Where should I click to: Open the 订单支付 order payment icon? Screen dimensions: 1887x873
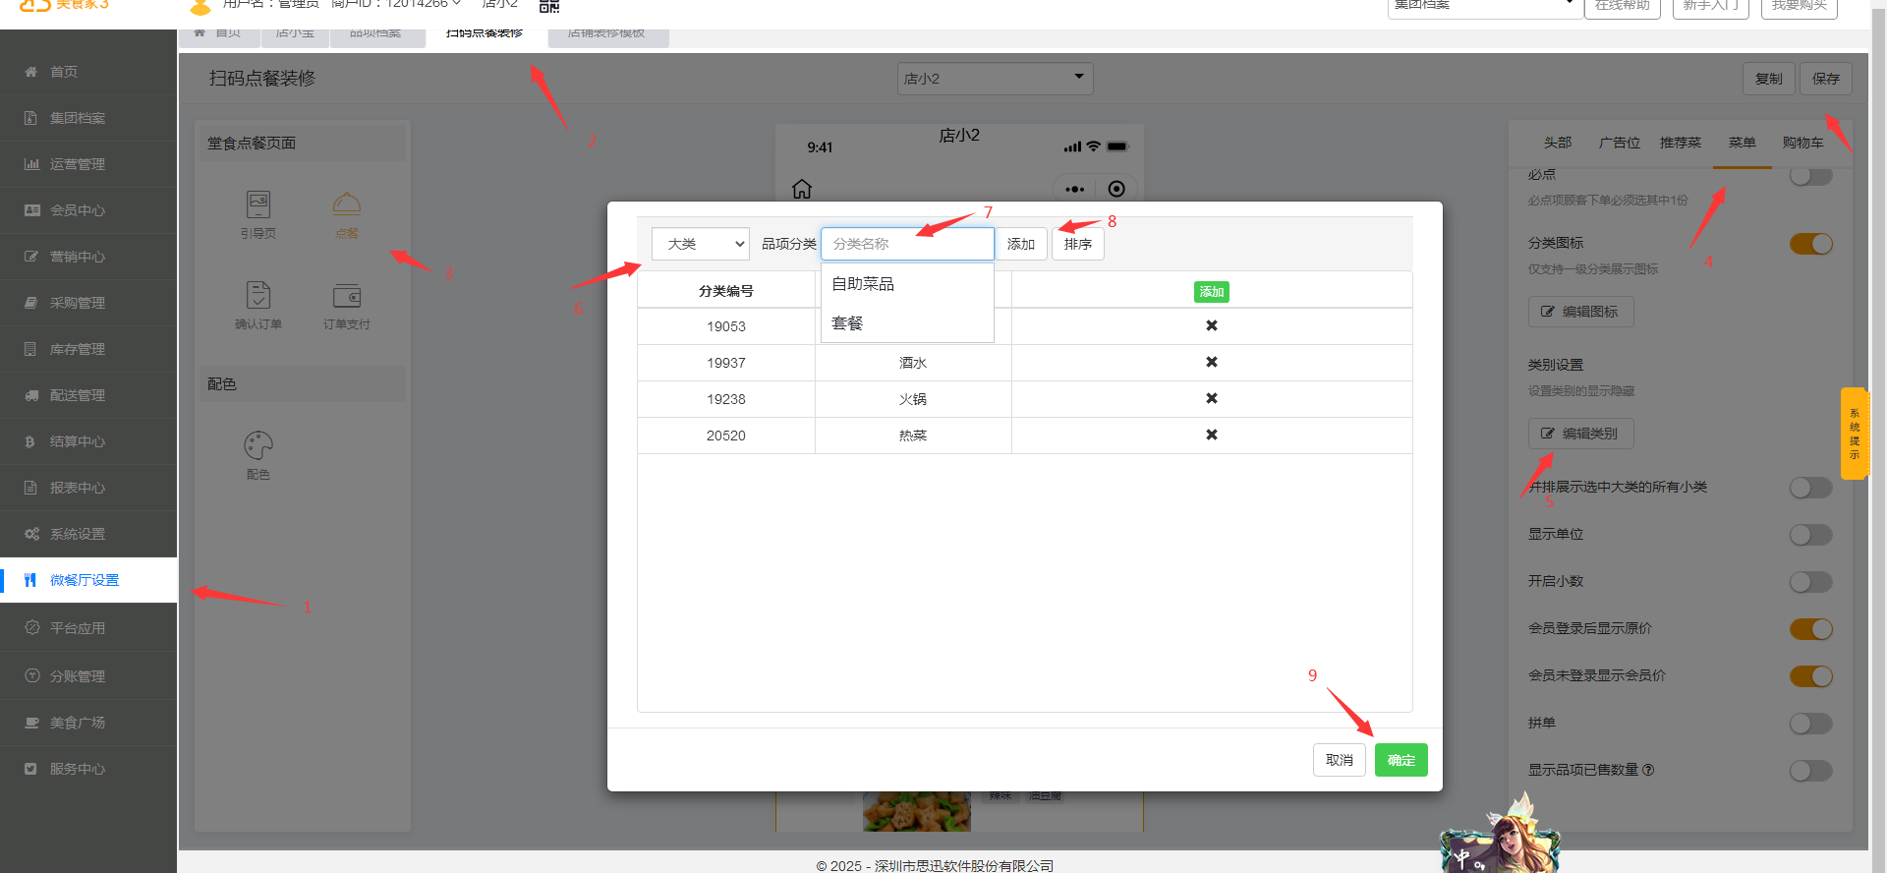coord(347,296)
